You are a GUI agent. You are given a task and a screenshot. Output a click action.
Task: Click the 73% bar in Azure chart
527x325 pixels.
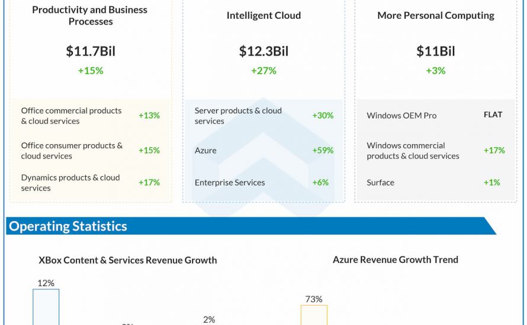click(314, 315)
